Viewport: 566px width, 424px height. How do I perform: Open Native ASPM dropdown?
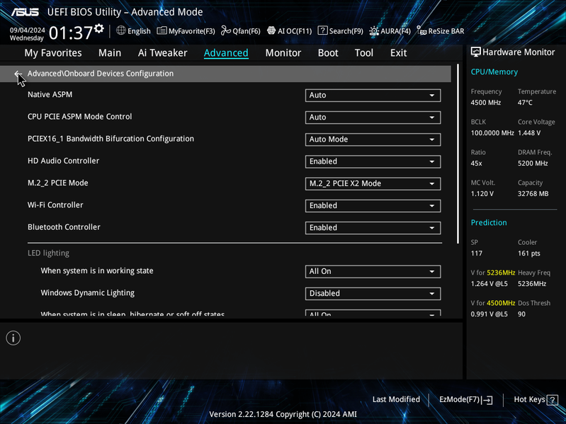373,95
